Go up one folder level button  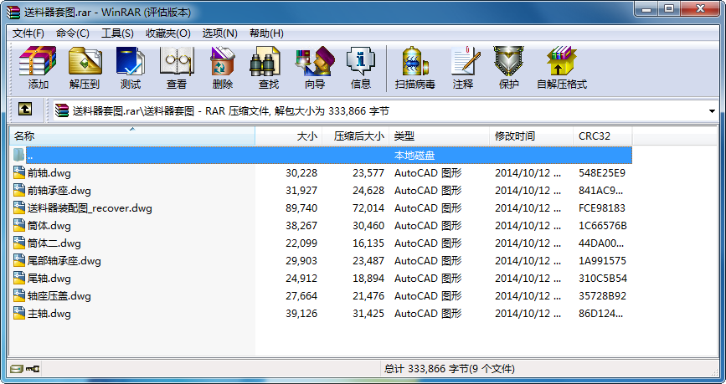(25, 110)
